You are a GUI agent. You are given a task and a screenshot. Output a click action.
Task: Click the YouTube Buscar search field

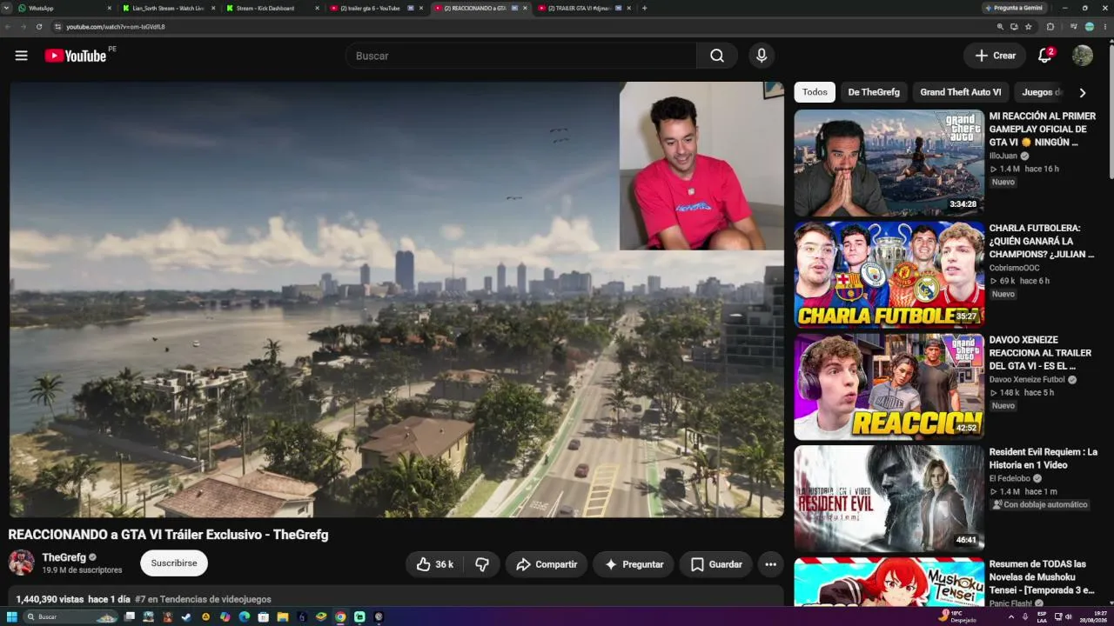(x=520, y=56)
